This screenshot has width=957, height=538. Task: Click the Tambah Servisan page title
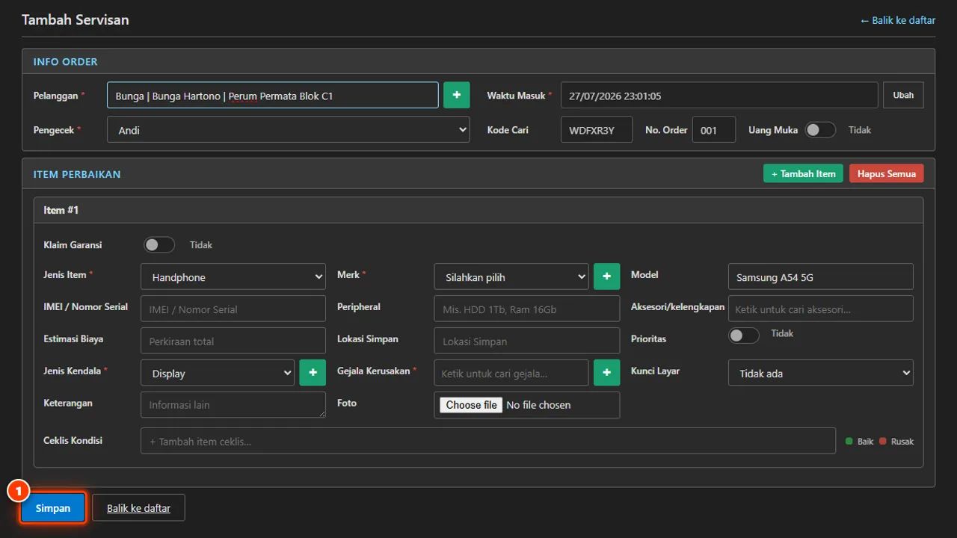(76, 20)
